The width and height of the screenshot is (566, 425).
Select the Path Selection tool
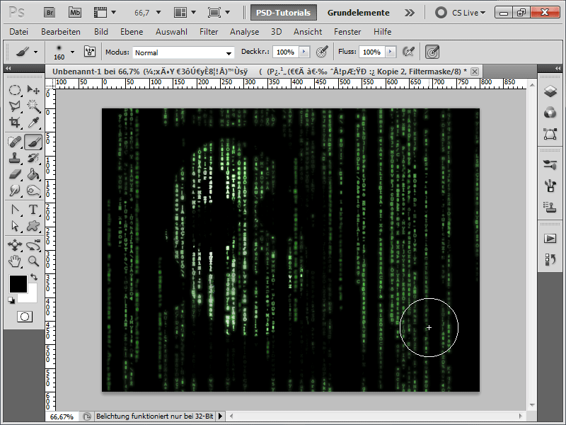click(x=14, y=226)
